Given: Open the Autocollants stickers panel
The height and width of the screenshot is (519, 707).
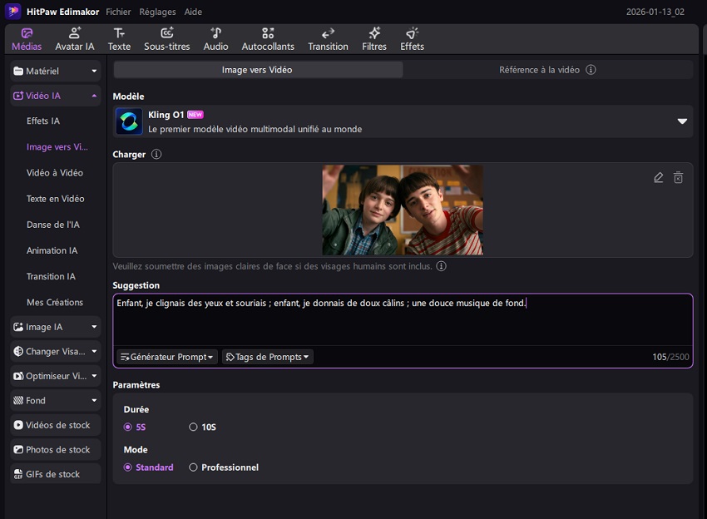Looking at the screenshot, I should (267, 38).
